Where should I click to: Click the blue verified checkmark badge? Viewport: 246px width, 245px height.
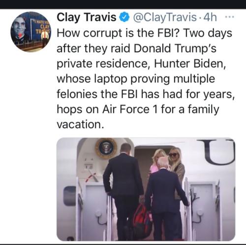tap(124, 17)
